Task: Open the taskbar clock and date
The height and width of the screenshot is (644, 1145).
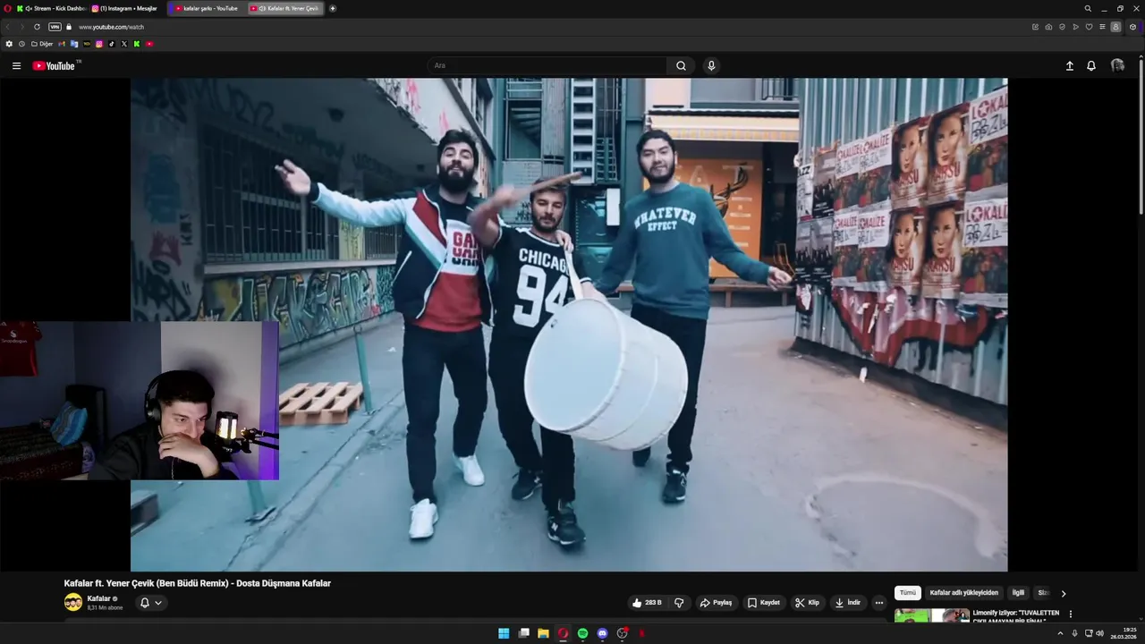Action: click(1124, 633)
